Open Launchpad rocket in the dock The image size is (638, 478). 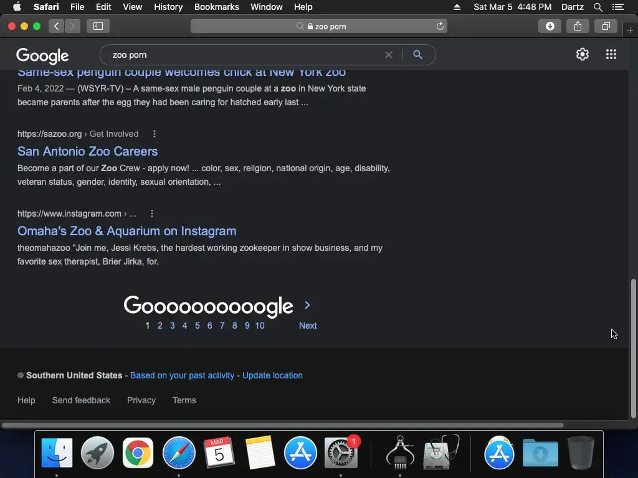pyautogui.click(x=97, y=453)
